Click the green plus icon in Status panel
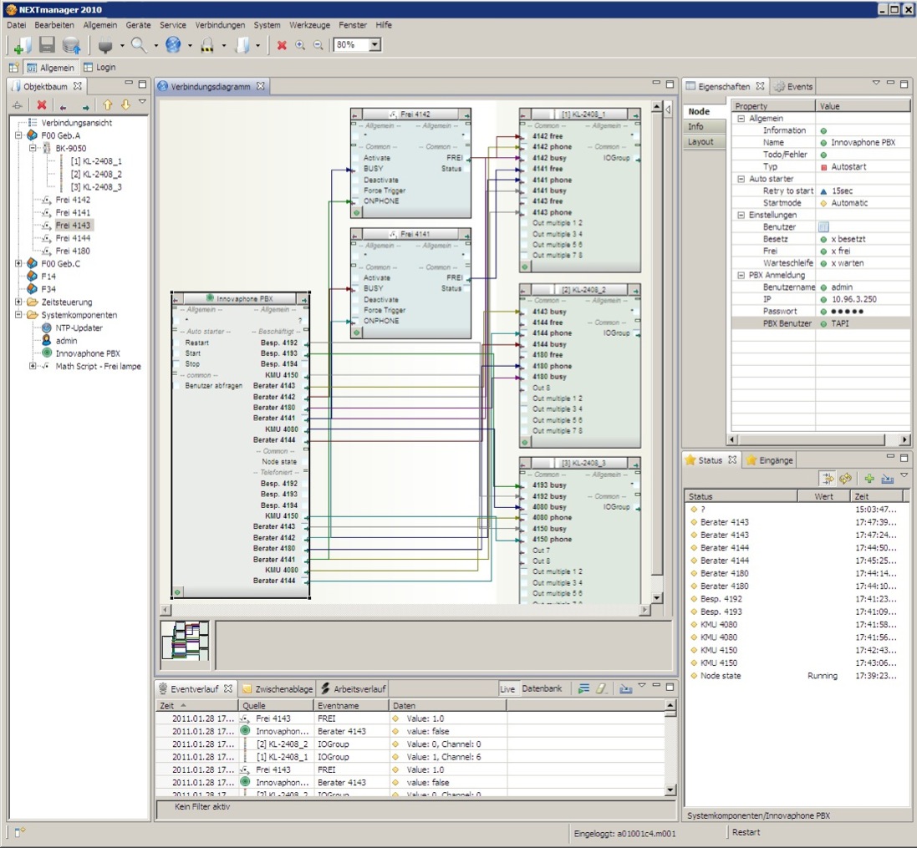This screenshot has width=917, height=848. (869, 479)
